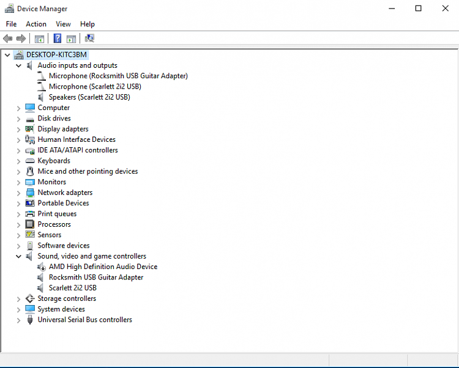Expand the Computer category
This screenshot has height=368, width=459.
[x=18, y=108]
